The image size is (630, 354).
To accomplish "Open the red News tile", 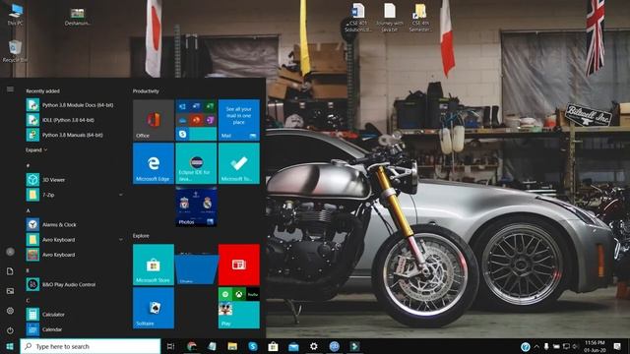I will pos(238,265).
